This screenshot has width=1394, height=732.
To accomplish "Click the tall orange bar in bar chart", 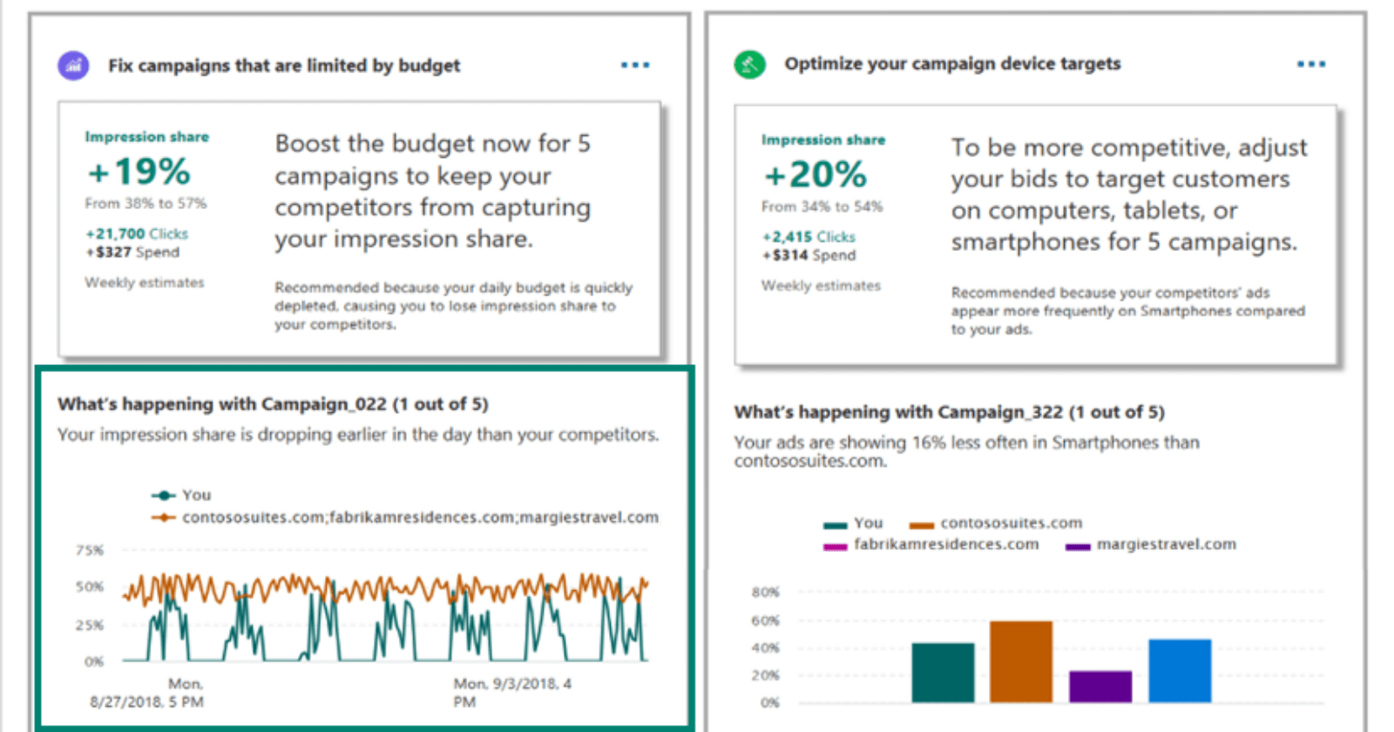I will tap(1021, 662).
